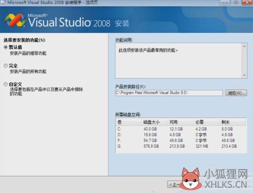The width and height of the screenshot is (253, 193).
Task: Click the 安装产品的所有功能 description
Action: (28, 71)
